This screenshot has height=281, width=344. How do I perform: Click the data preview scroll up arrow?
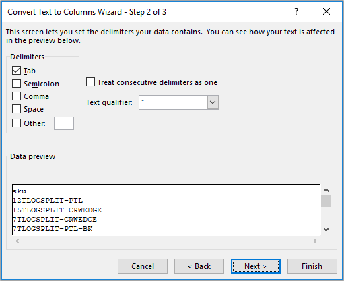click(326, 190)
